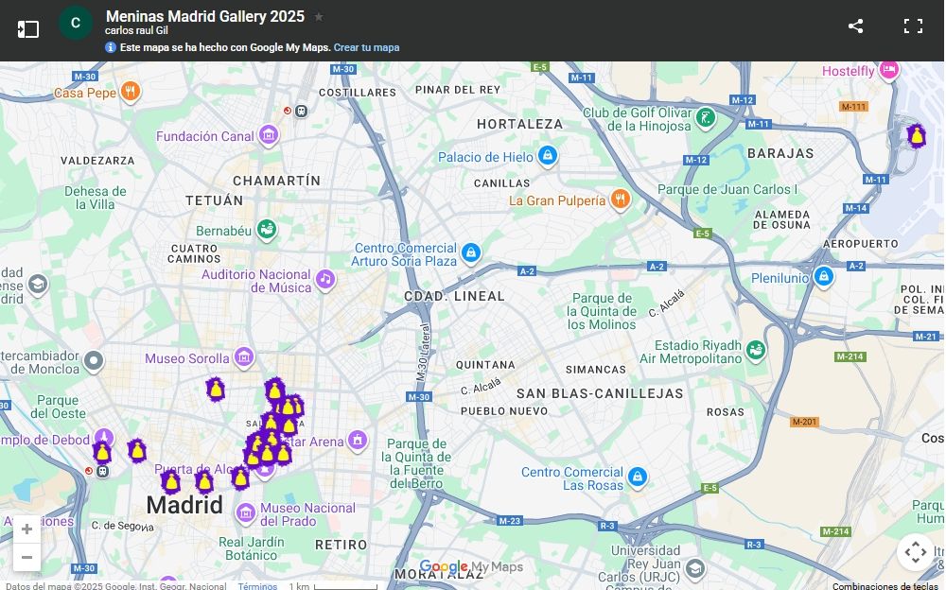Open the map legend side panel
Viewport: 946px width, 590px height.
(x=28, y=28)
